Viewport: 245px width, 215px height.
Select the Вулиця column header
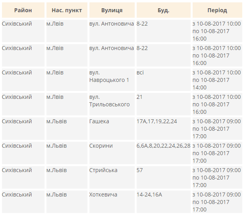111,10
